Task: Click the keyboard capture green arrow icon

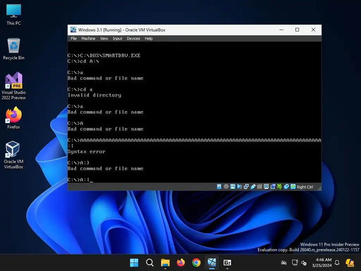Action: tap(293, 187)
